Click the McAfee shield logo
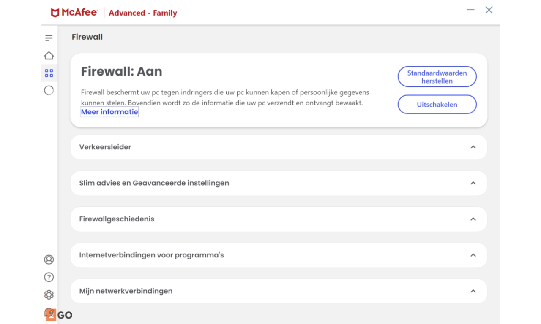This screenshot has width=541, height=324. pos(55,13)
